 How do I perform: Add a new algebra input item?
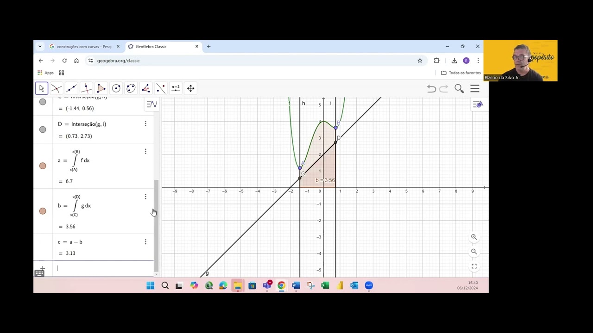pos(43,268)
